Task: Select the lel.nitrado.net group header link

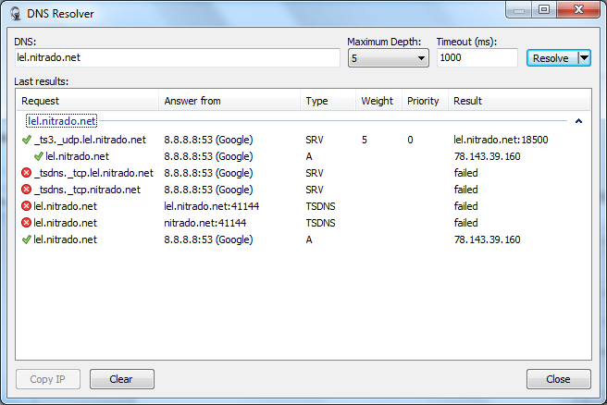Action: tap(62, 121)
